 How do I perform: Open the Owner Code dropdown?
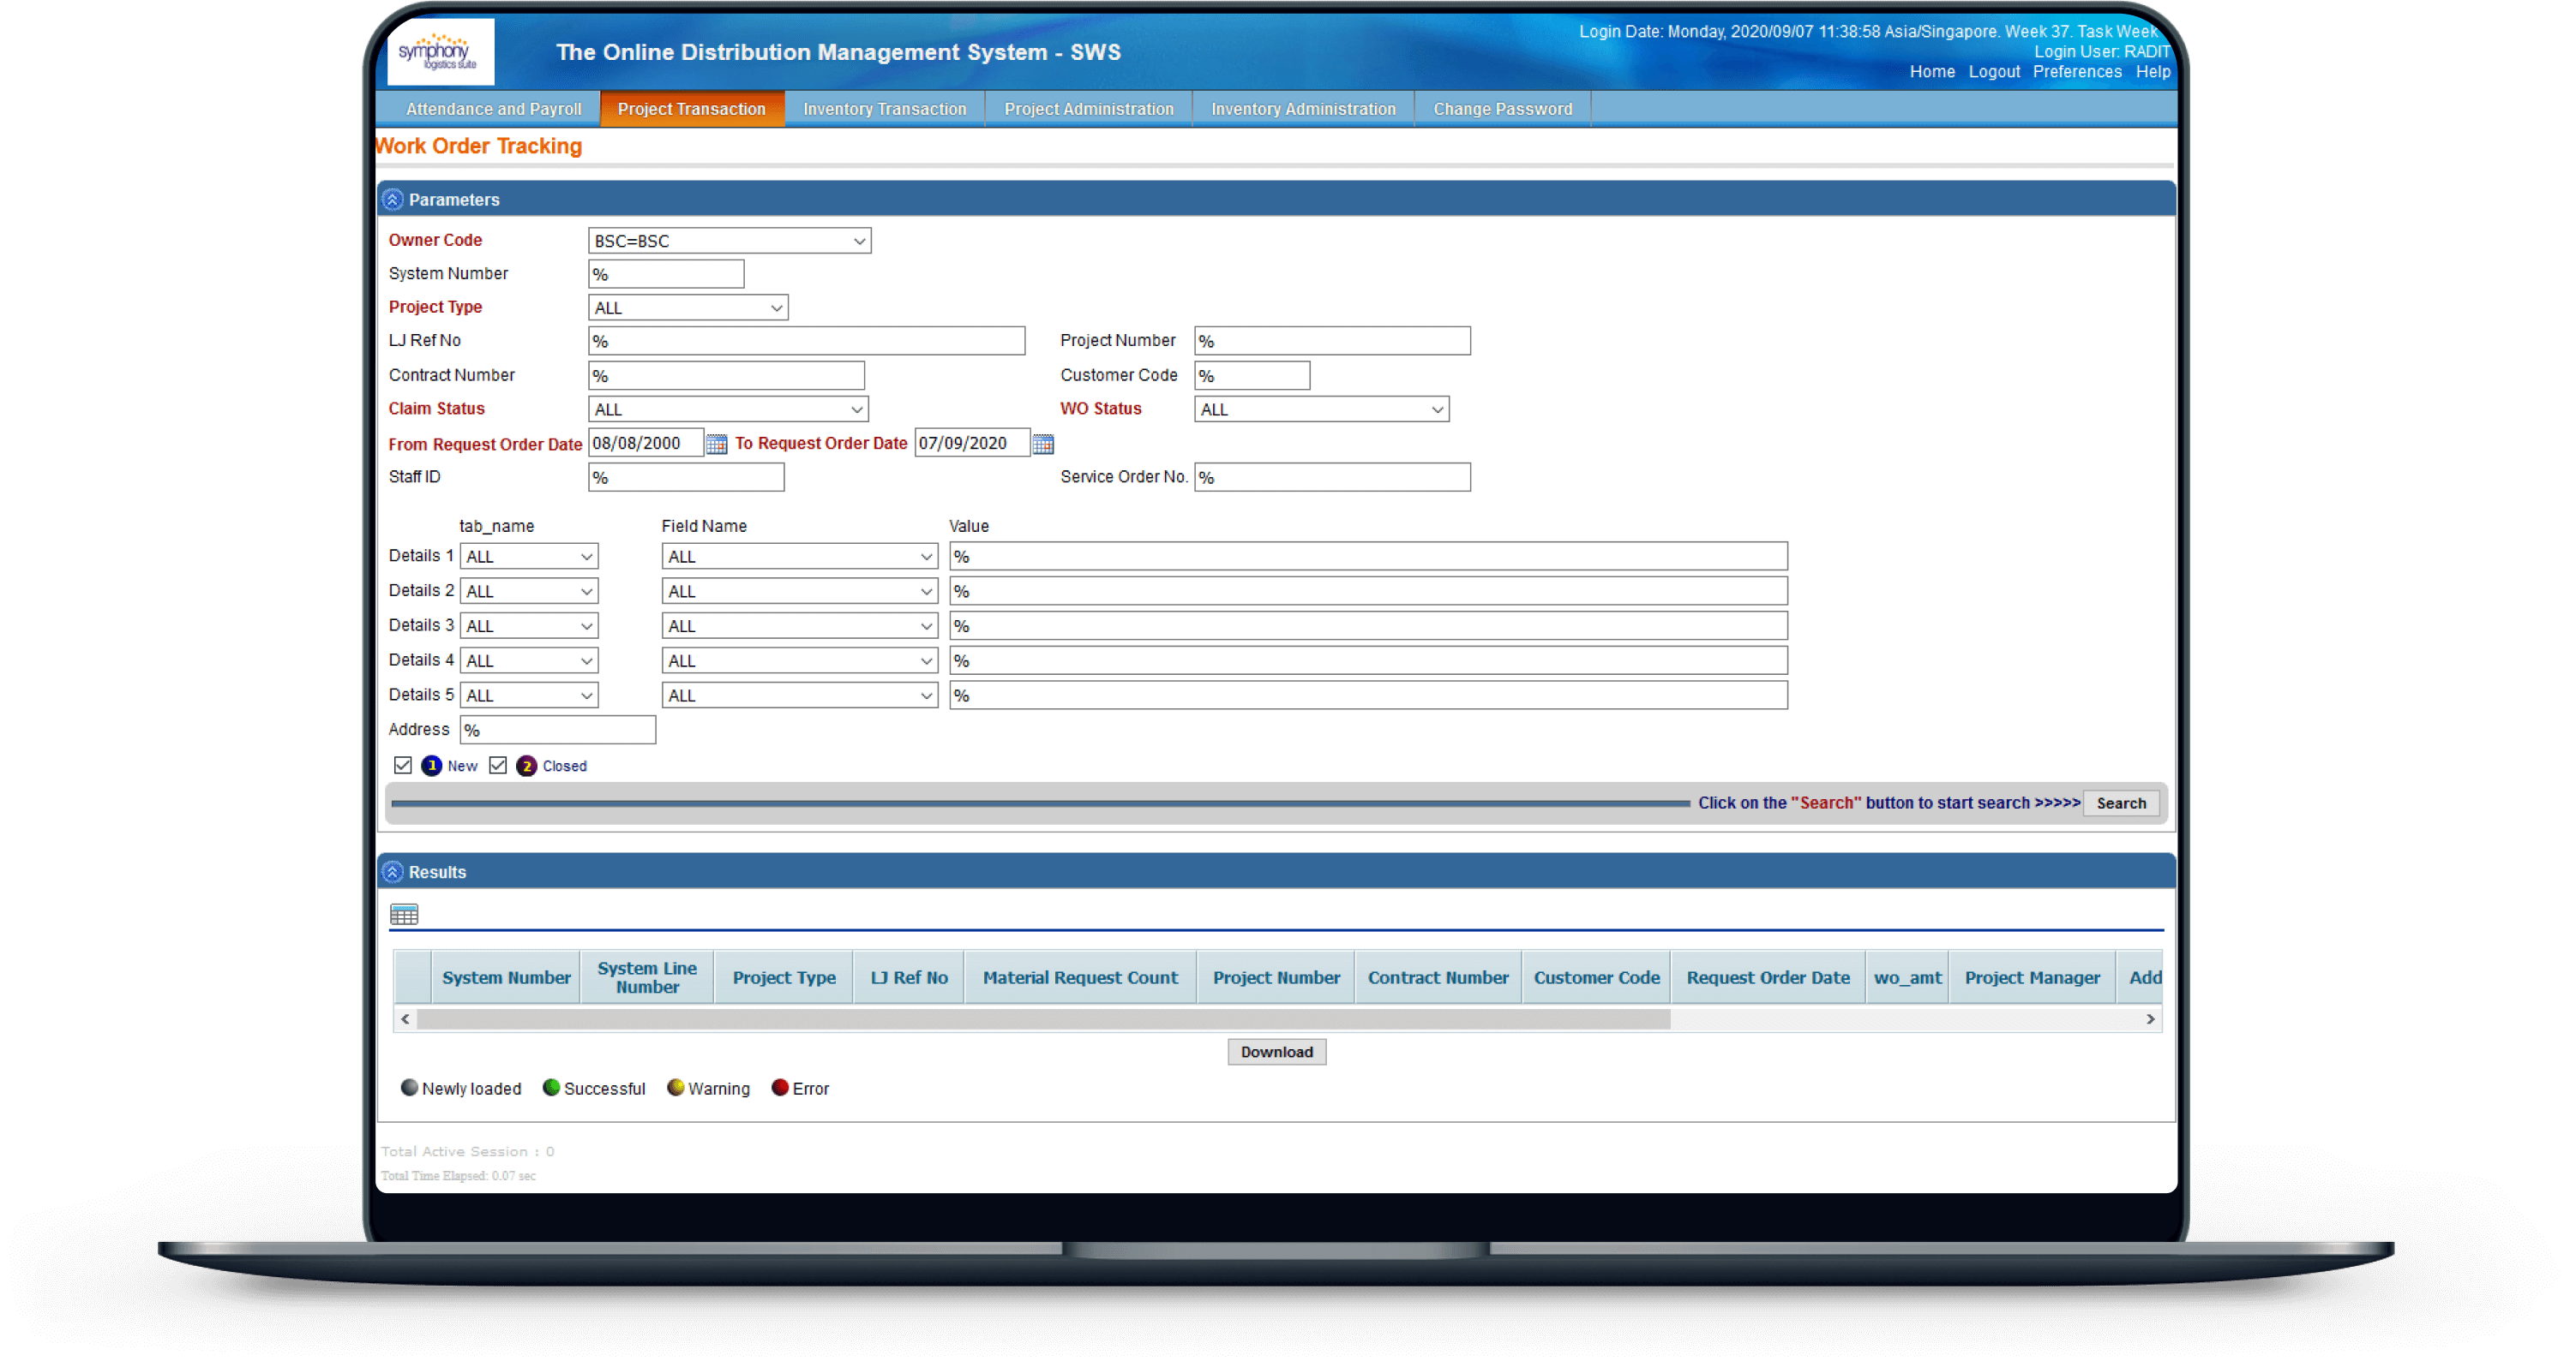point(729,241)
